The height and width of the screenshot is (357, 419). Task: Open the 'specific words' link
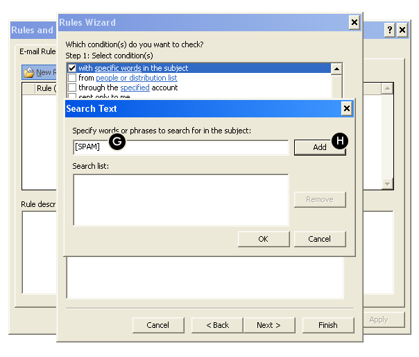[117, 68]
